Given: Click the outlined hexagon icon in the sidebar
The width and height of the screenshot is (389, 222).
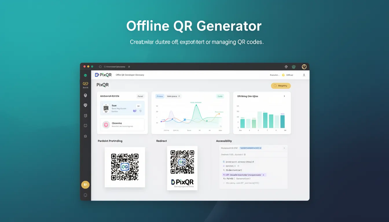Looking at the screenshot, I should point(85,195).
